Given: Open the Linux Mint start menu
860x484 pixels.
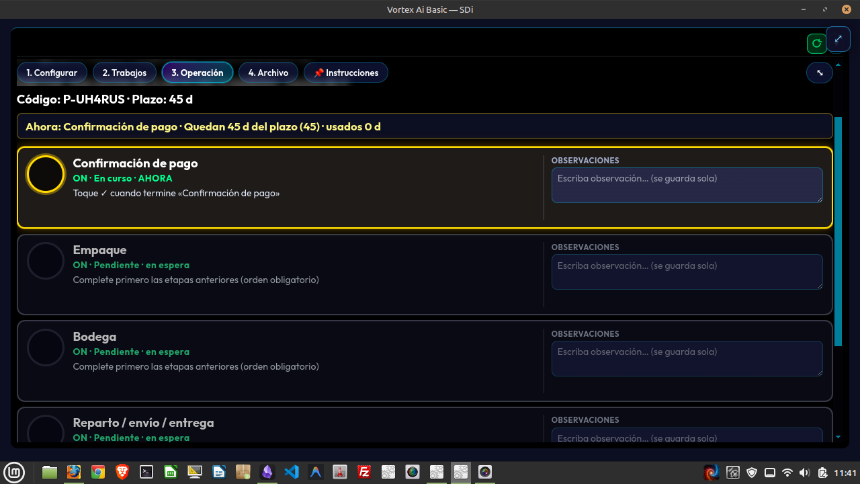Looking at the screenshot, I should click(14, 472).
